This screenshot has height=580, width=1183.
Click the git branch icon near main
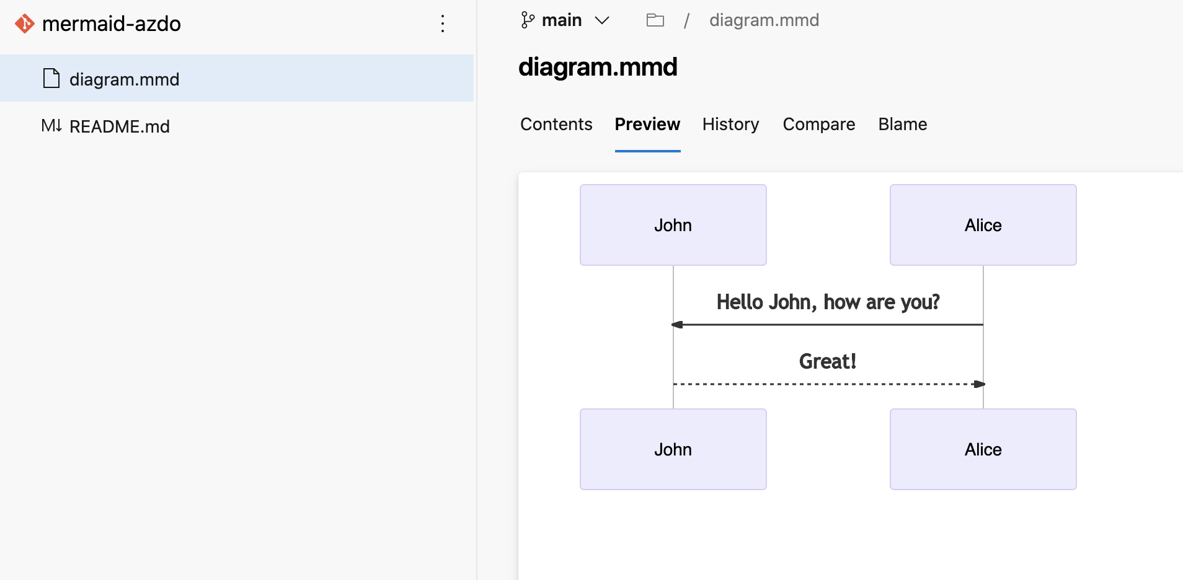click(528, 20)
